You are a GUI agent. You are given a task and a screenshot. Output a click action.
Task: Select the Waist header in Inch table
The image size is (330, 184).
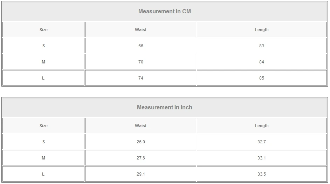pyautogui.click(x=140, y=126)
